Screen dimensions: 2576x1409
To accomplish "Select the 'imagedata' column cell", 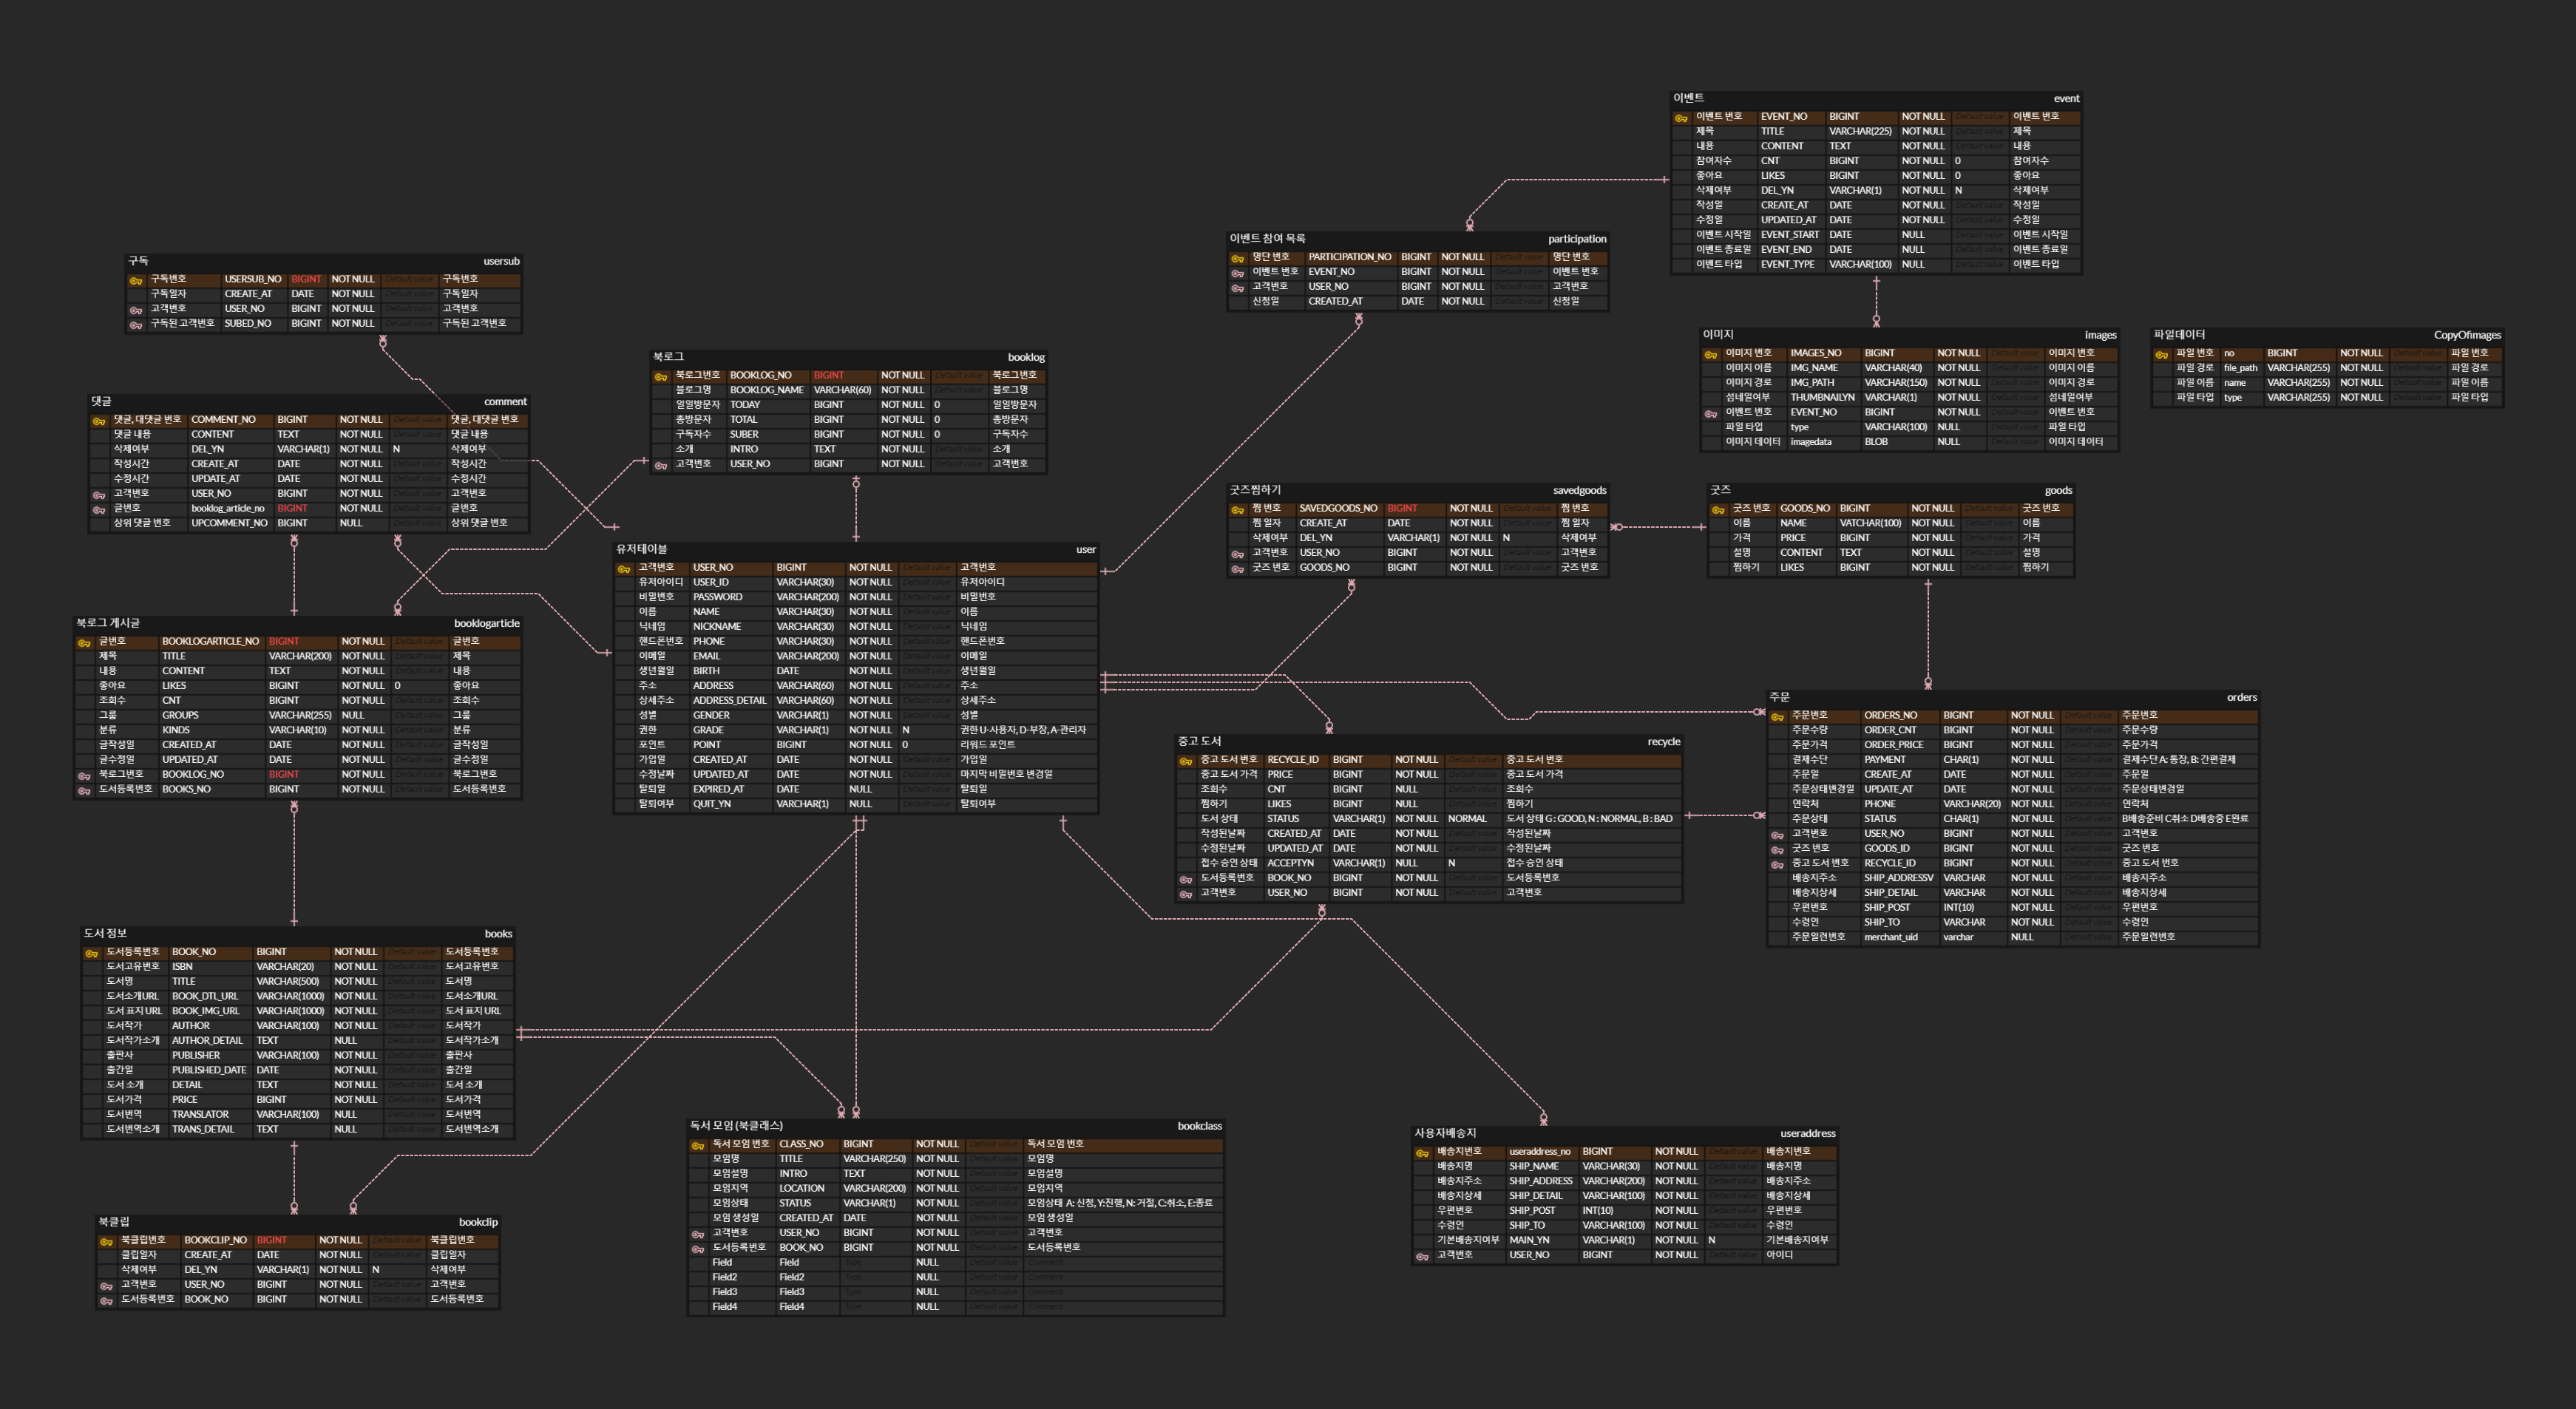I will pyautogui.click(x=1823, y=442).
